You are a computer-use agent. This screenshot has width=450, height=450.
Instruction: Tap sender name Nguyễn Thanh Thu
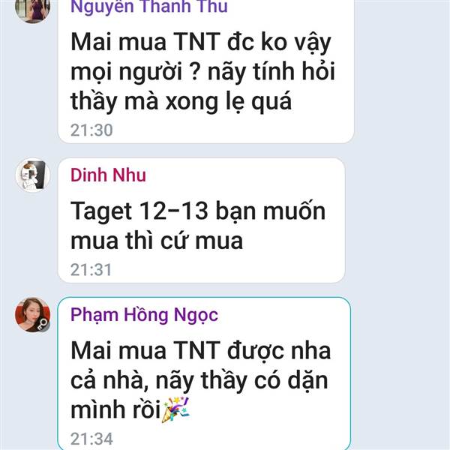click(x=149, y=6)
